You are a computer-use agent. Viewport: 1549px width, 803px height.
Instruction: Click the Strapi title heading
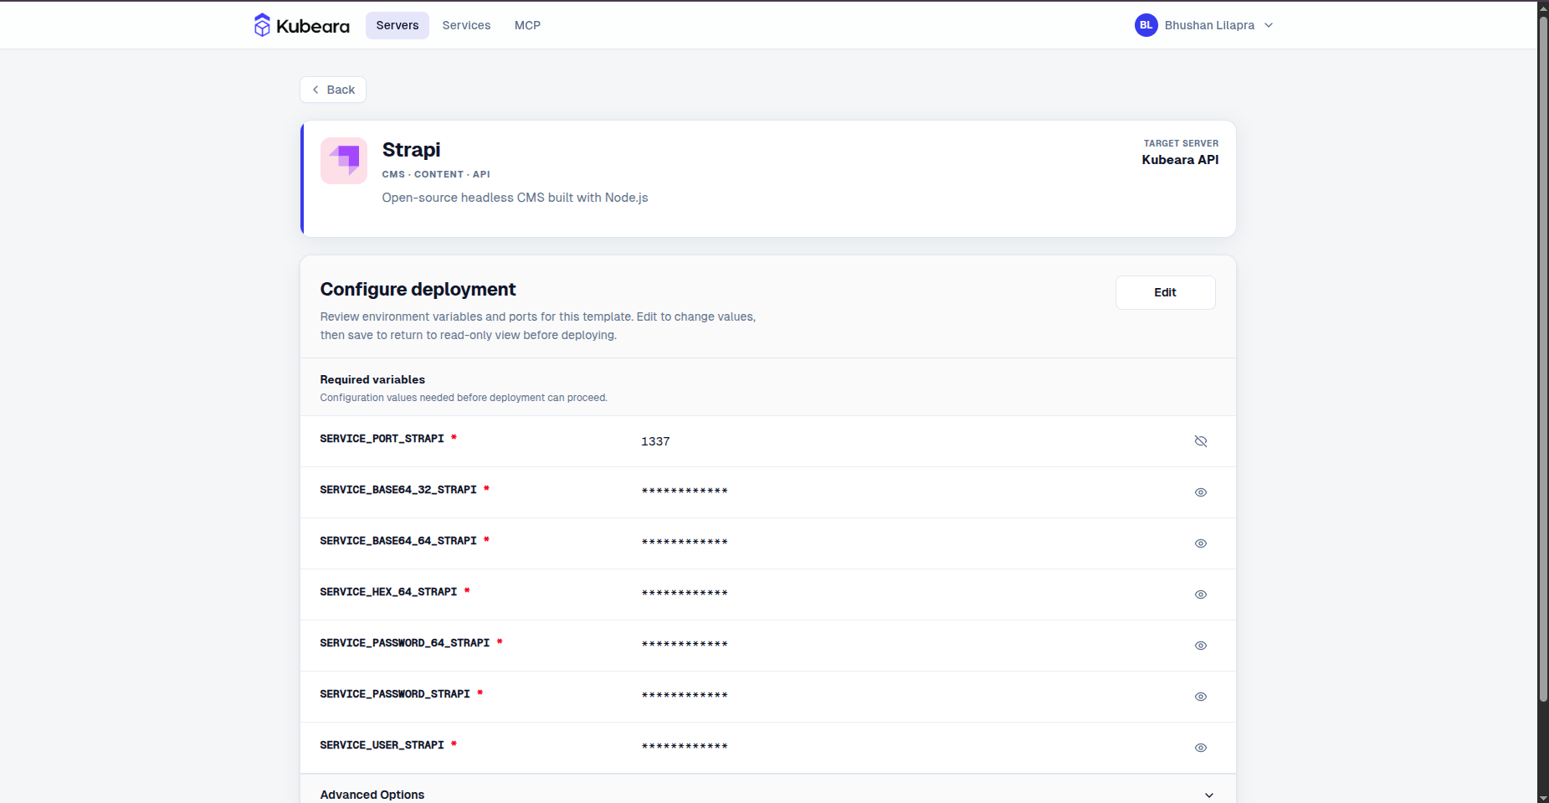coord(411,150)
